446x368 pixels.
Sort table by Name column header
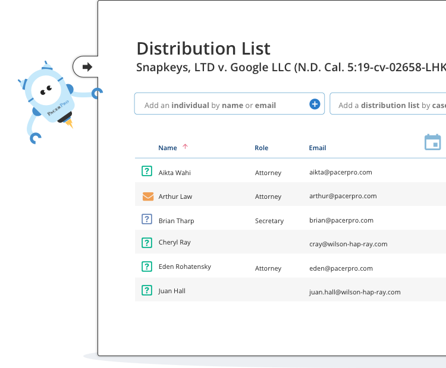click(168, 148)
